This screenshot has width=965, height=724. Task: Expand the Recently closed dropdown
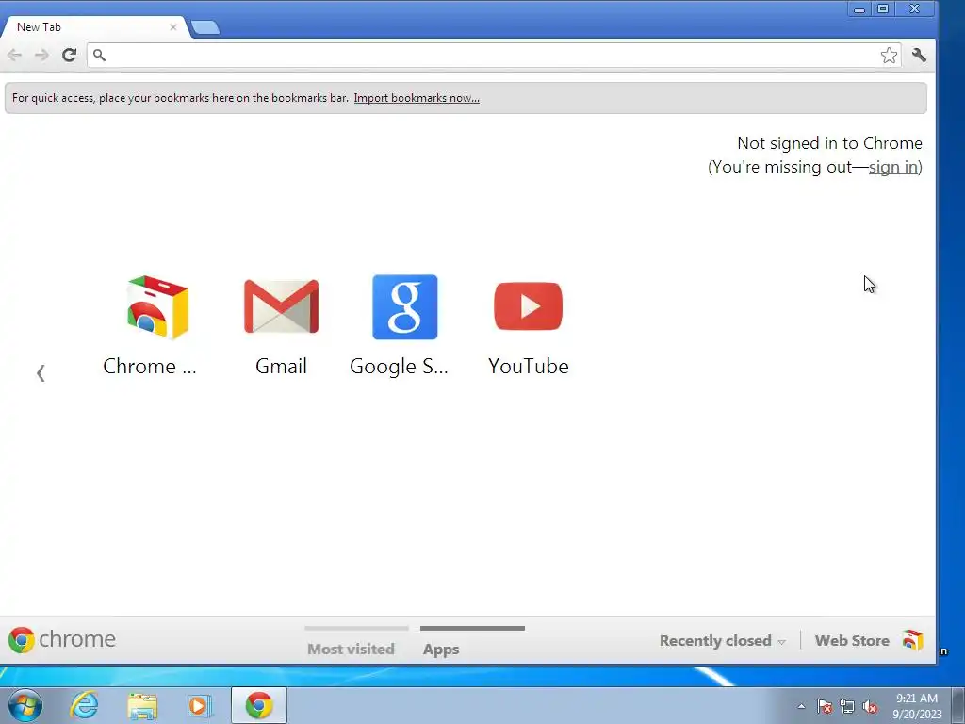pyautogui.click(x=723, y=641)
